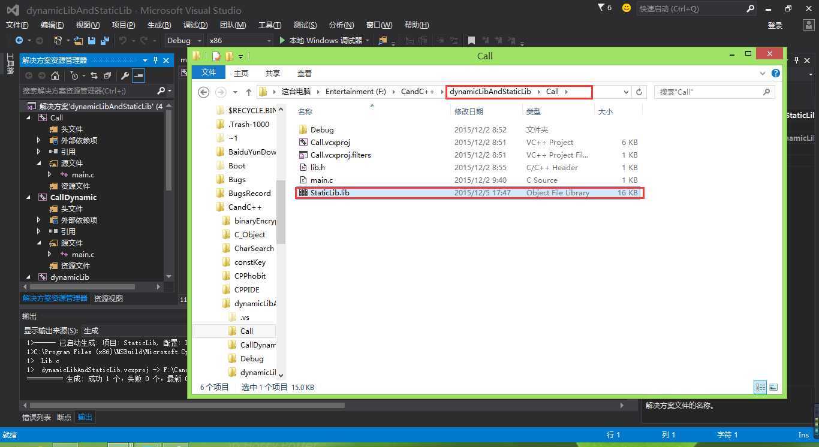Go back in Call explorer window
Image resolution: width=819 pixels, height=447 pixels.
pyautogui.click(x=204, y=92)
